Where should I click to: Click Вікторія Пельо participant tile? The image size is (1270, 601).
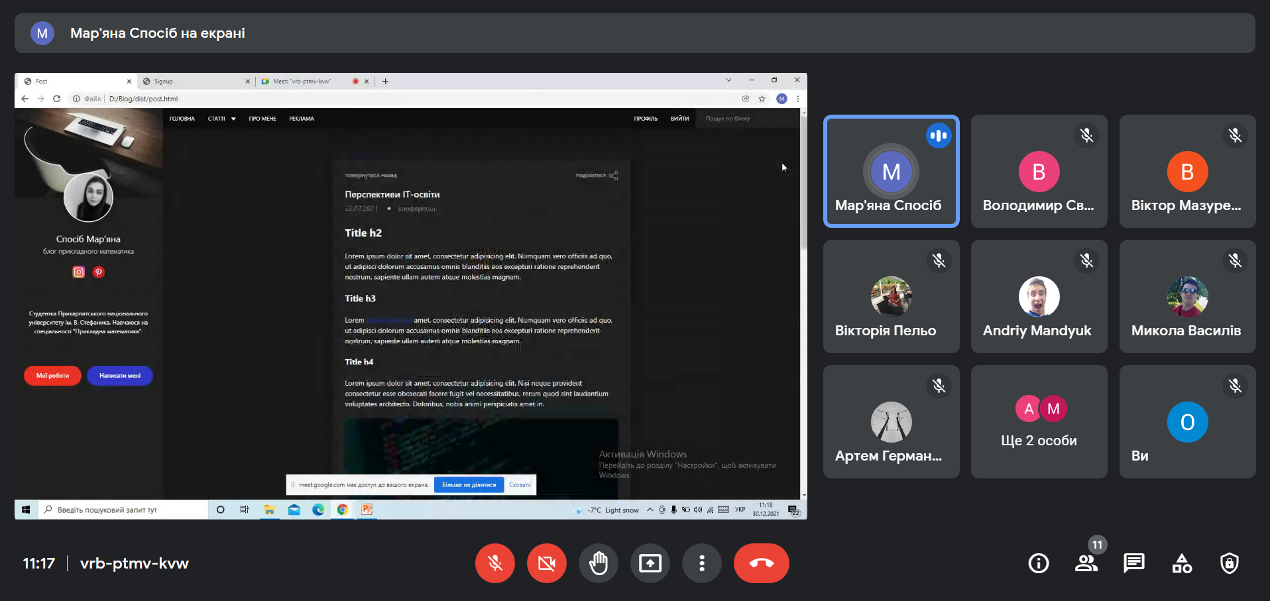coord(892,296)
